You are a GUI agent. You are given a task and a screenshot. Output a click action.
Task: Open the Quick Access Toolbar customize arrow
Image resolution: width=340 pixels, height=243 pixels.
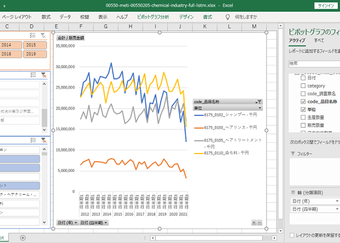click(x=4, y=6)
